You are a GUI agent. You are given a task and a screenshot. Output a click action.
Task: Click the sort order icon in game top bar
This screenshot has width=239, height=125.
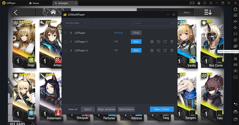[208, 12]
